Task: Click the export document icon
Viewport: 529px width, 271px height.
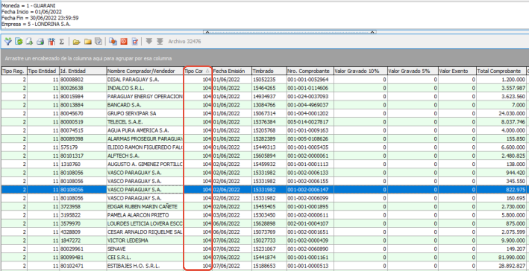Action: point(29,41)
